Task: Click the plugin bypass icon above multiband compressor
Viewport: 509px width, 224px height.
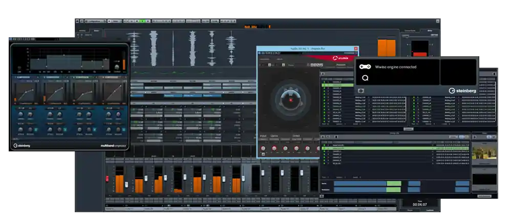Action: click(x=12, y=39)
